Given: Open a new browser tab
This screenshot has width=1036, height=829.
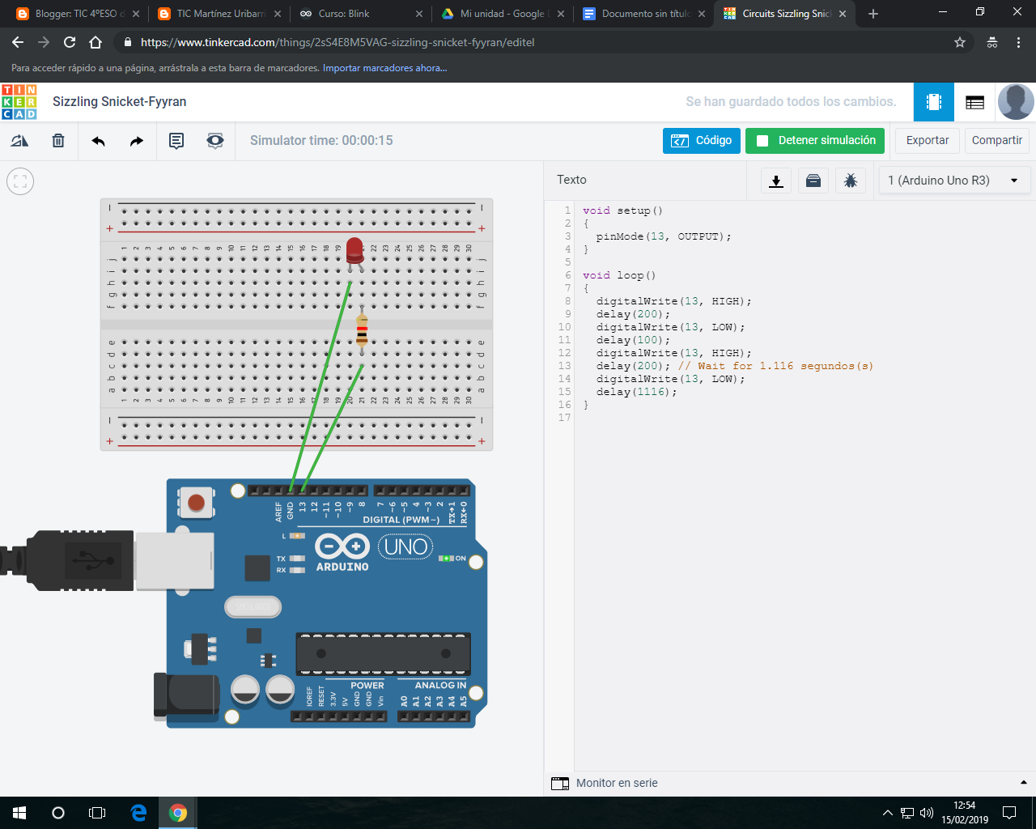Looking at the screenshot, I should (873, 14).
